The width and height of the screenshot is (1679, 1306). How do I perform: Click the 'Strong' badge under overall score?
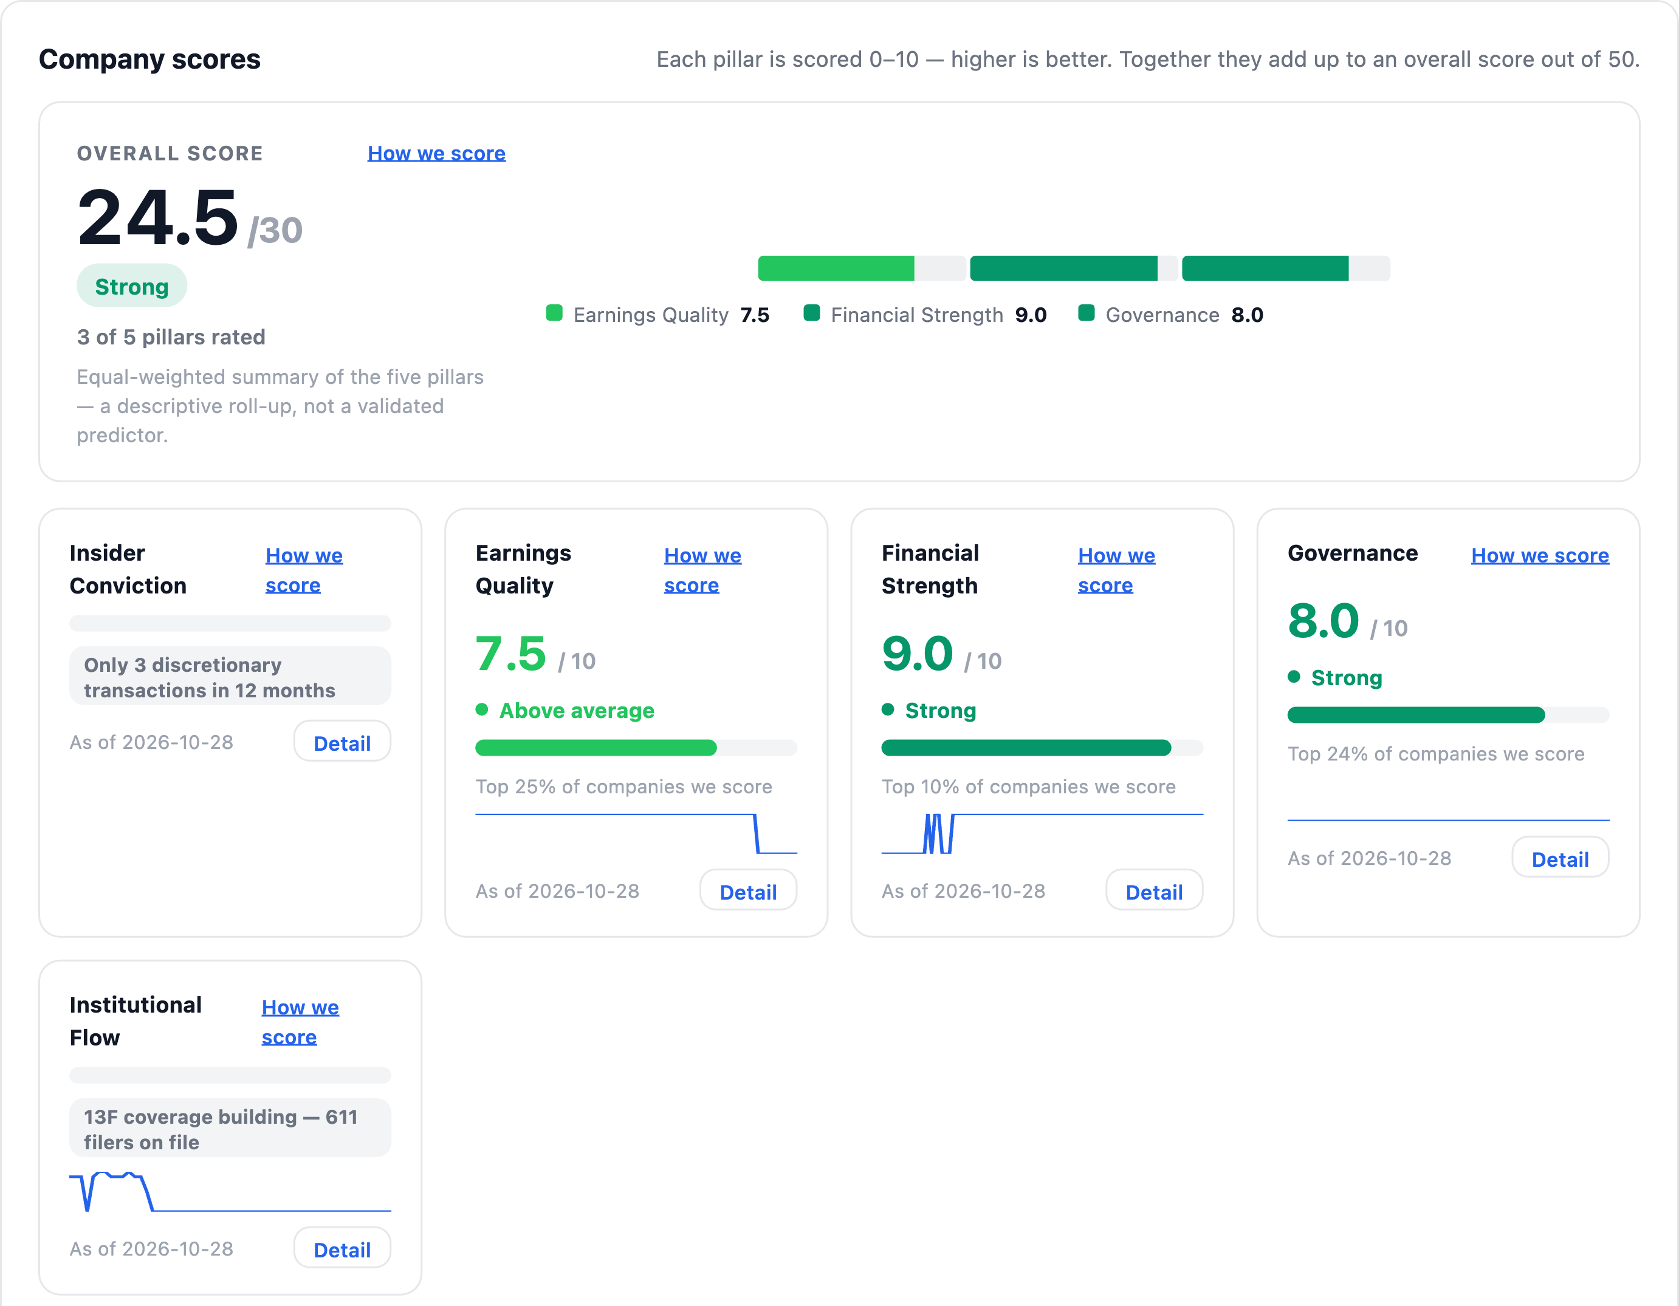click(131, 286)
